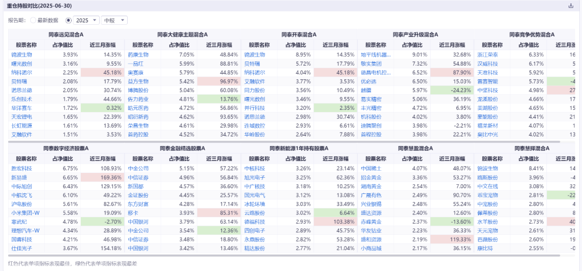
Task: Select the 最新数据 radio option
Action: tap(33, 20)
